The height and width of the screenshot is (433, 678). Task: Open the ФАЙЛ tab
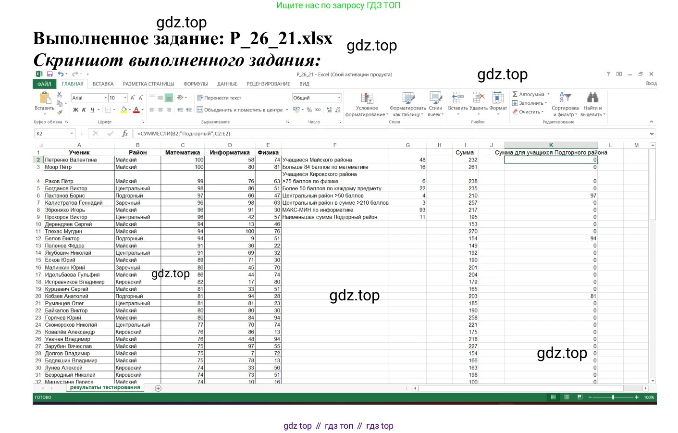coord(44,84)
